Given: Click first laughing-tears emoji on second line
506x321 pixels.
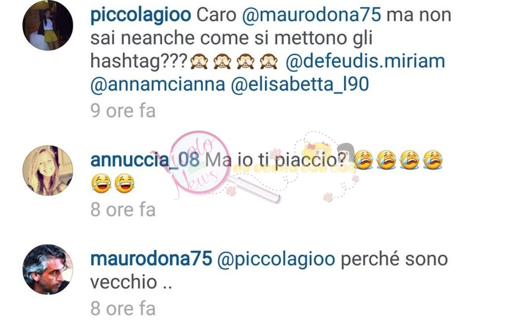Looking at the screenshot, I should (x=101, y=183).
